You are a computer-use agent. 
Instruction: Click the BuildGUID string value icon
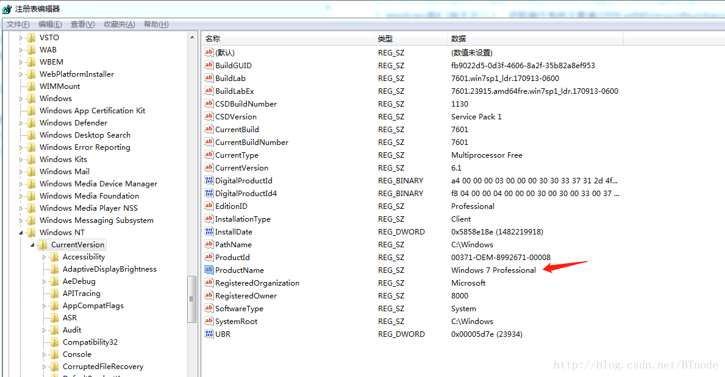(x=209, y=65)
